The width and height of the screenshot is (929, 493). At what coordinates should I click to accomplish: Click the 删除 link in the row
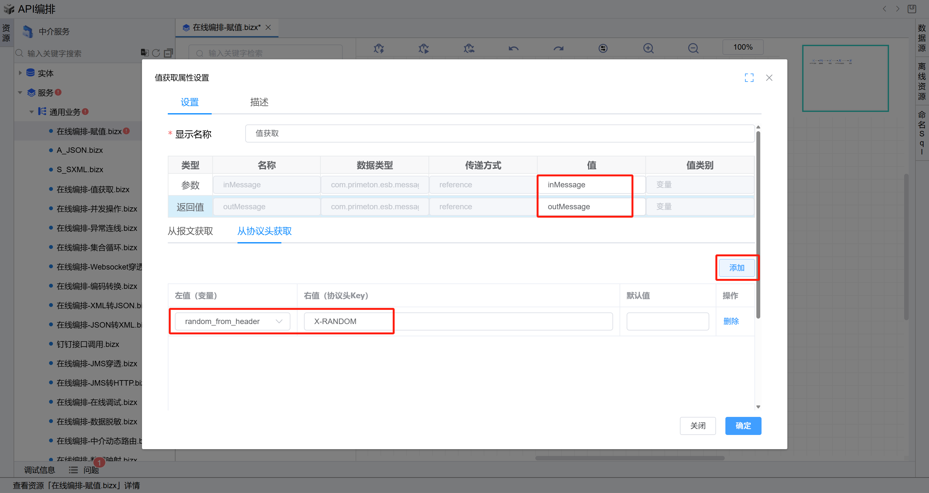point(731,321)
